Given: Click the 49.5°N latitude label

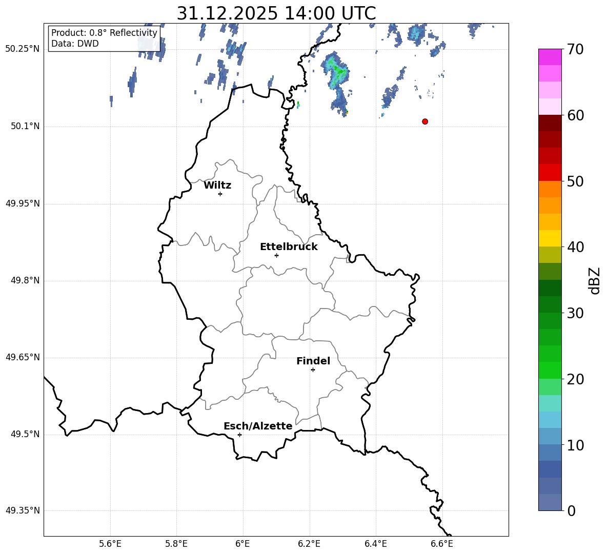Looking at the screenshot, I should coord(25,434).
